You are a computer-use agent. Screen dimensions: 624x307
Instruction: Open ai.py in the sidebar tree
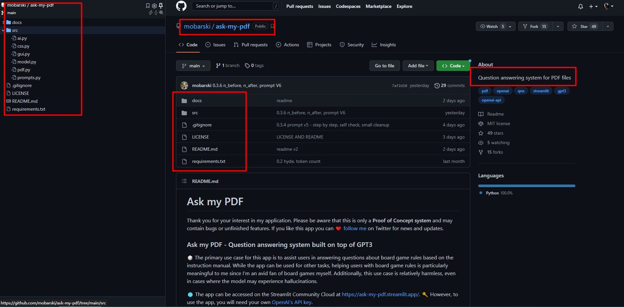[22, 38]
